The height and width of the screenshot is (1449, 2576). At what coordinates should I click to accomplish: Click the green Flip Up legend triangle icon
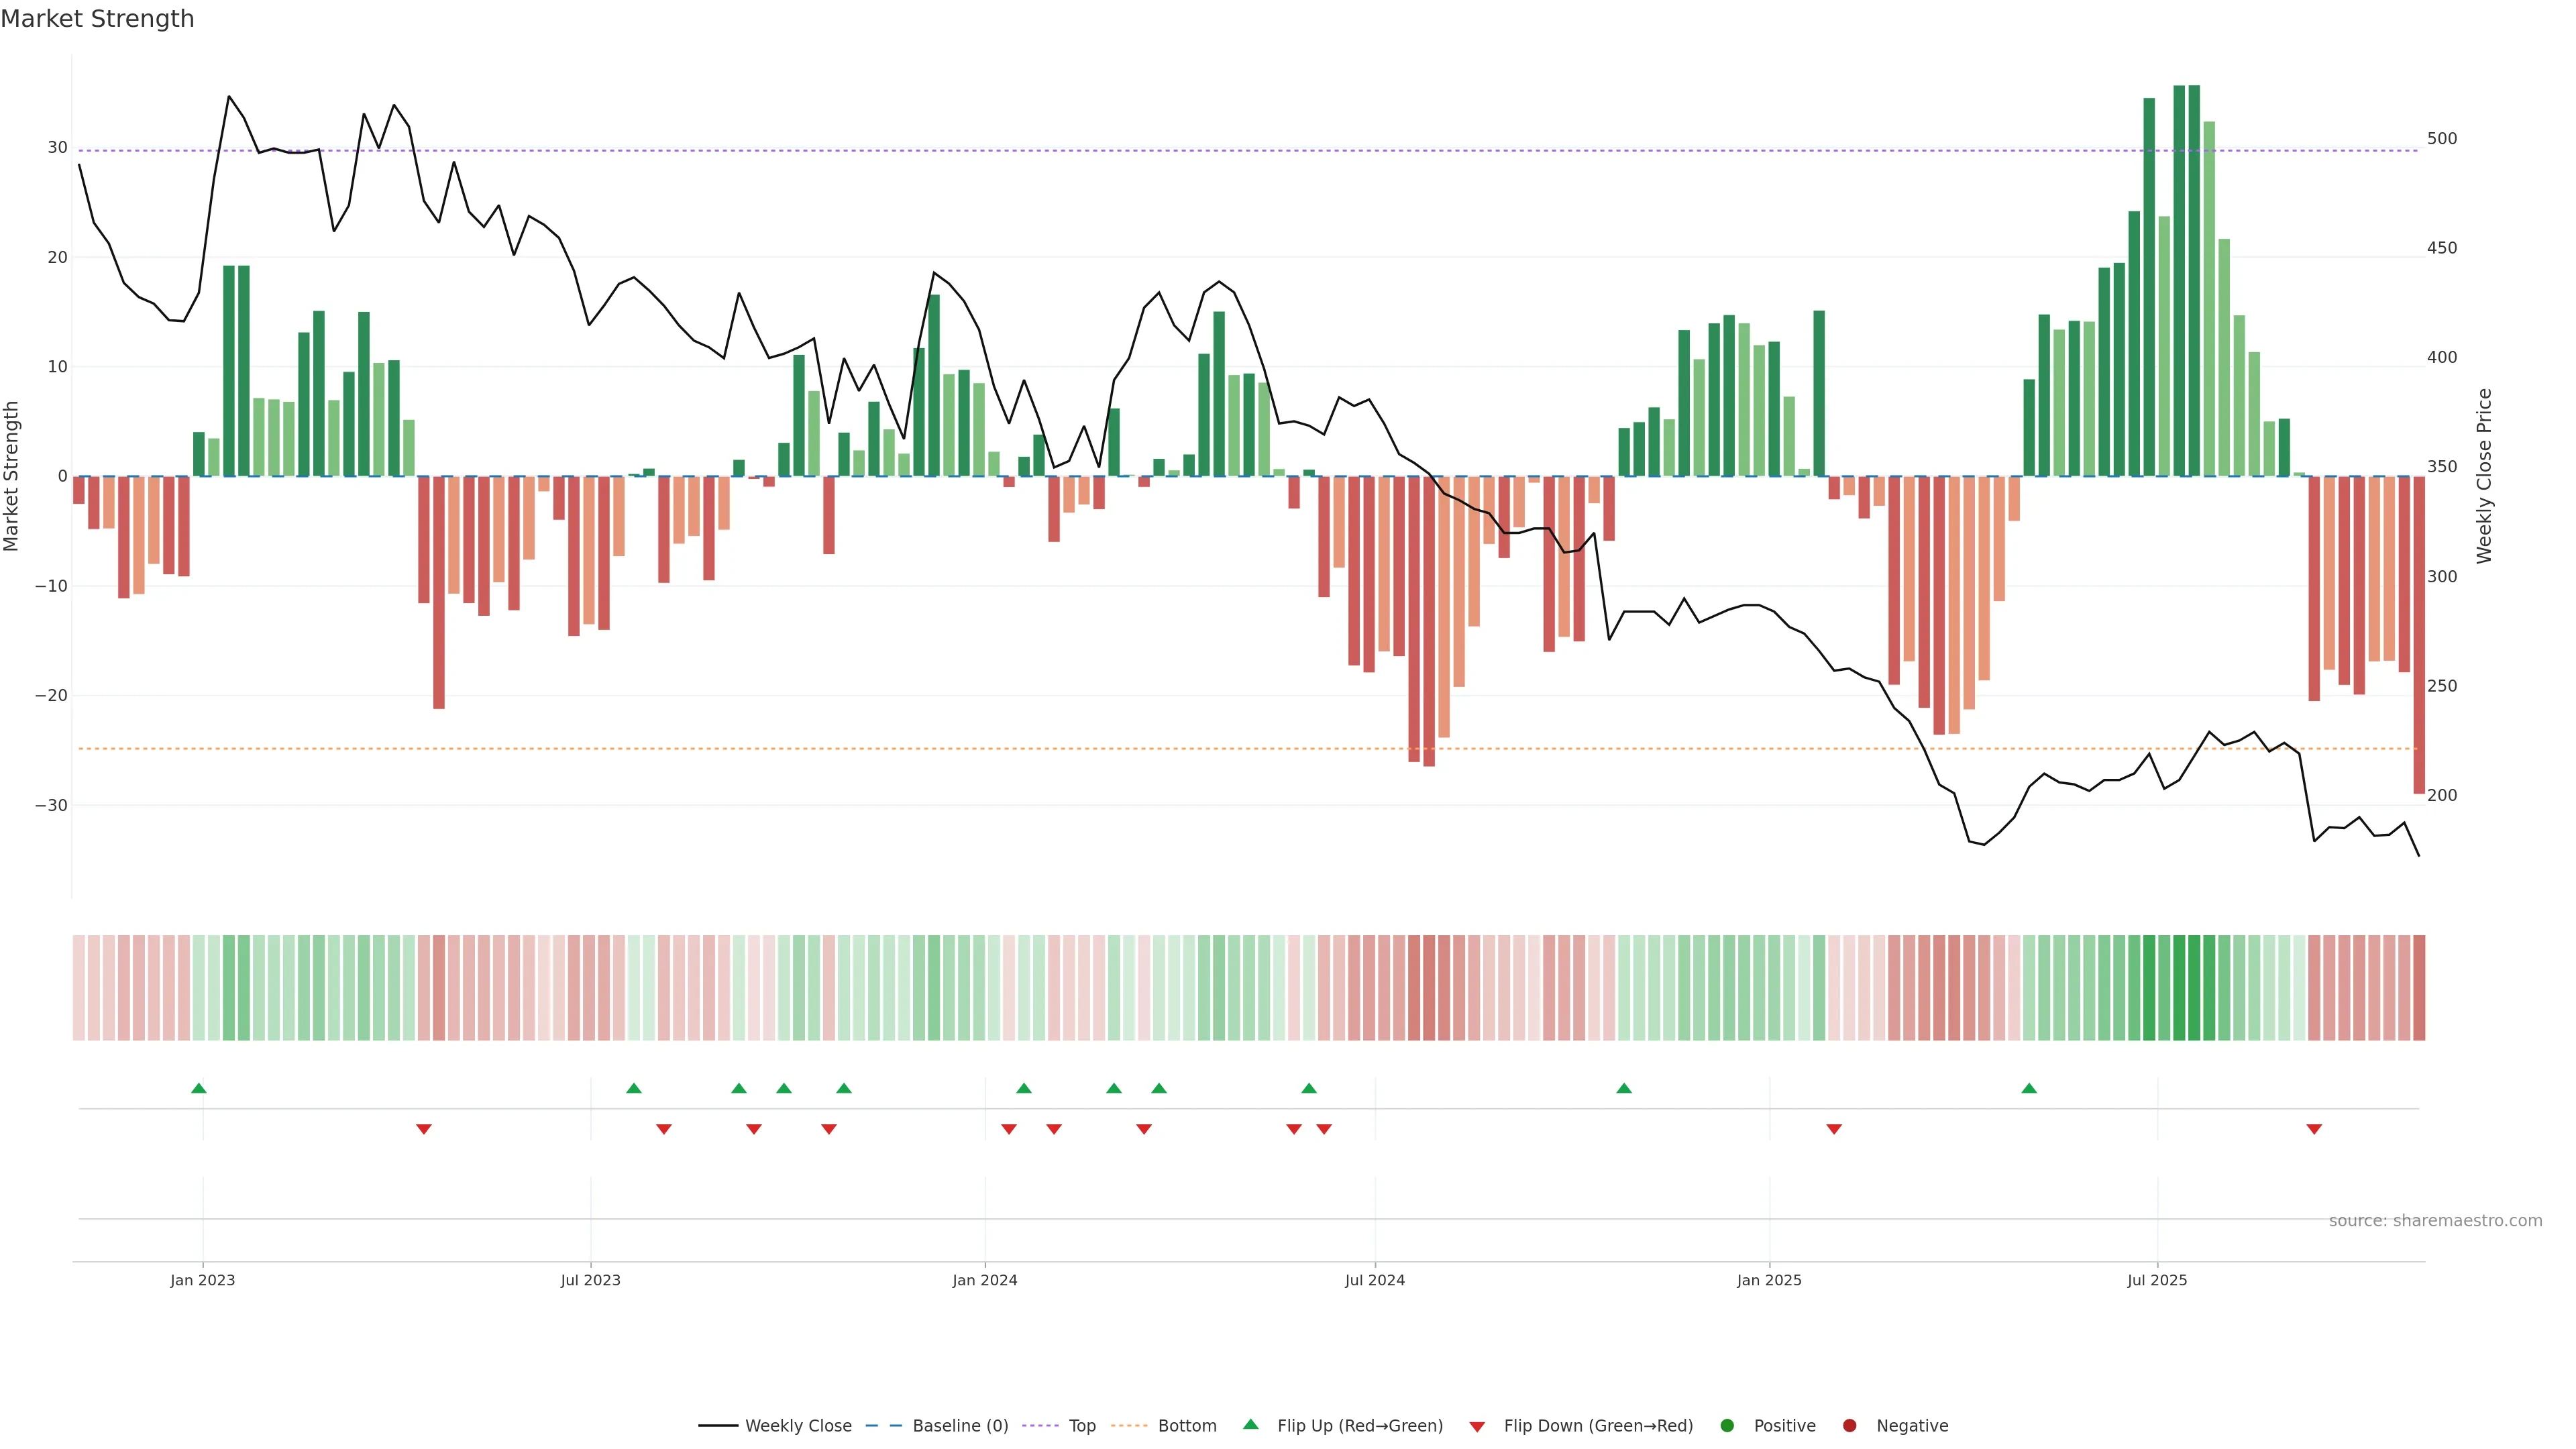pyautogui.click(x=1250, y=1424)
